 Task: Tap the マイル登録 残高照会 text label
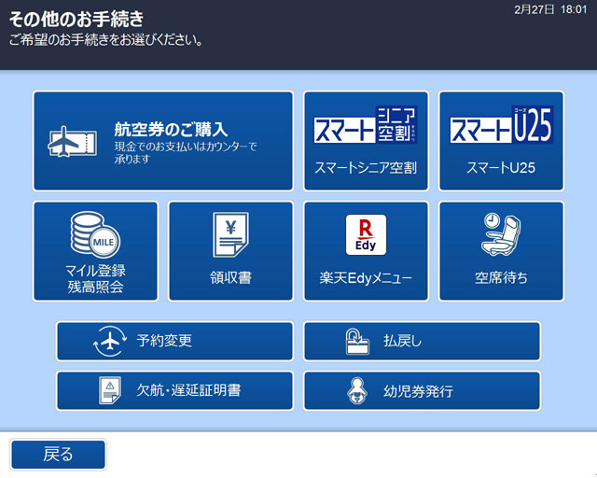[x=95, y=278]
